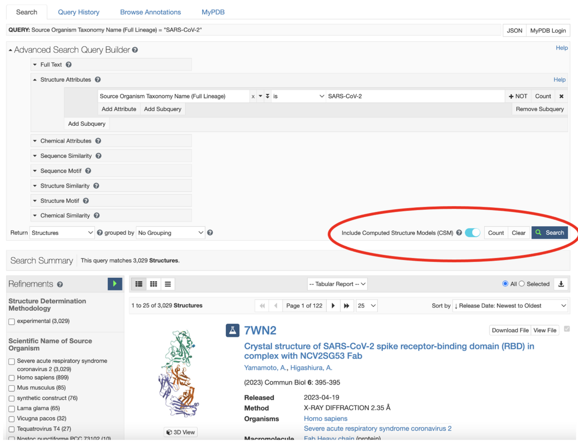Toggle Include Computed Structure Models switch
Image resolution: width=578 pixels, height=441 pixels.
[472, 232]
